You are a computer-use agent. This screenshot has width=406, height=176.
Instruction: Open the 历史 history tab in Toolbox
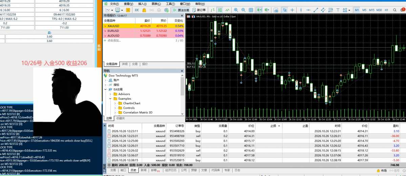point(133,170)
